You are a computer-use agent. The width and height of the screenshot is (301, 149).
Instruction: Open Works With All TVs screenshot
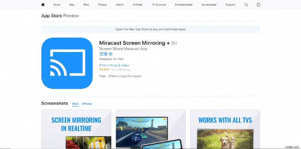(x=225, y=129)
